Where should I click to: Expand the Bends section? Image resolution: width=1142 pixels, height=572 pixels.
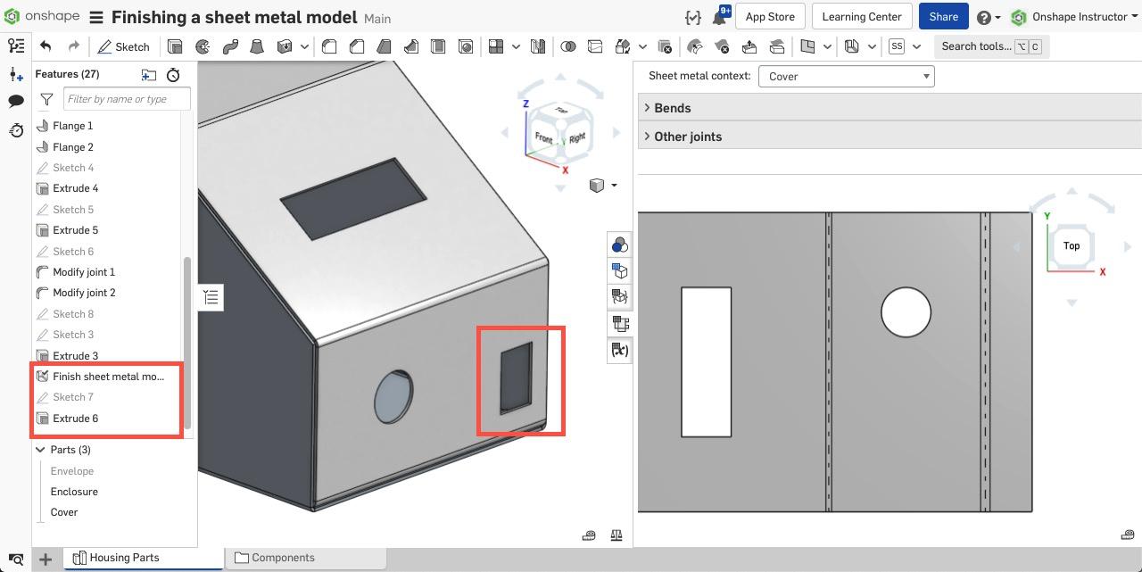(x=671, y=107)
